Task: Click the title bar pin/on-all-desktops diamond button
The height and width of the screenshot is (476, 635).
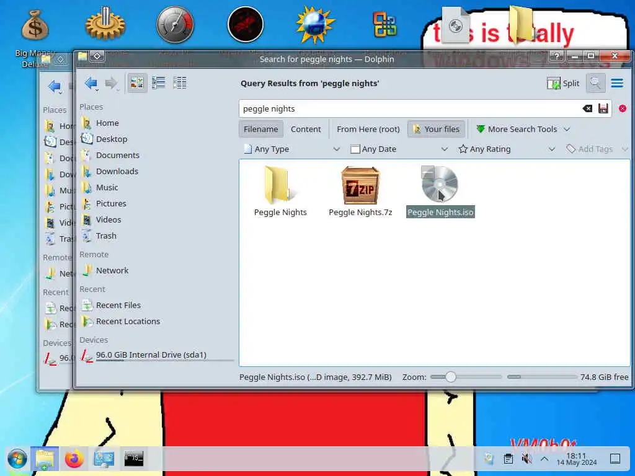Action: (97, 56)
